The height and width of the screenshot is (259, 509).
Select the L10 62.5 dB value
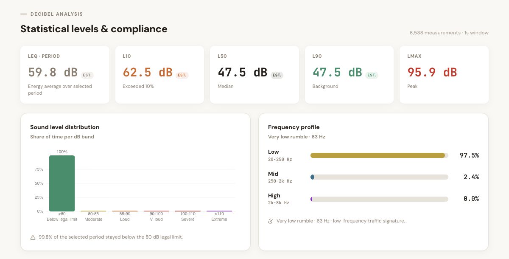coord(148,73)
